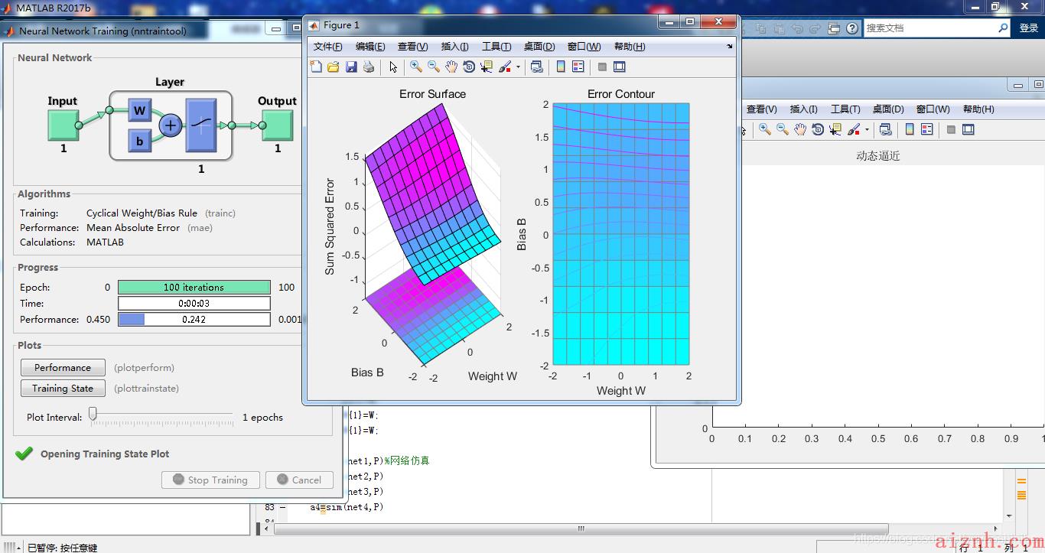
Task: Click green checkmark status icon in nntraintool
Action: (24, 454)
